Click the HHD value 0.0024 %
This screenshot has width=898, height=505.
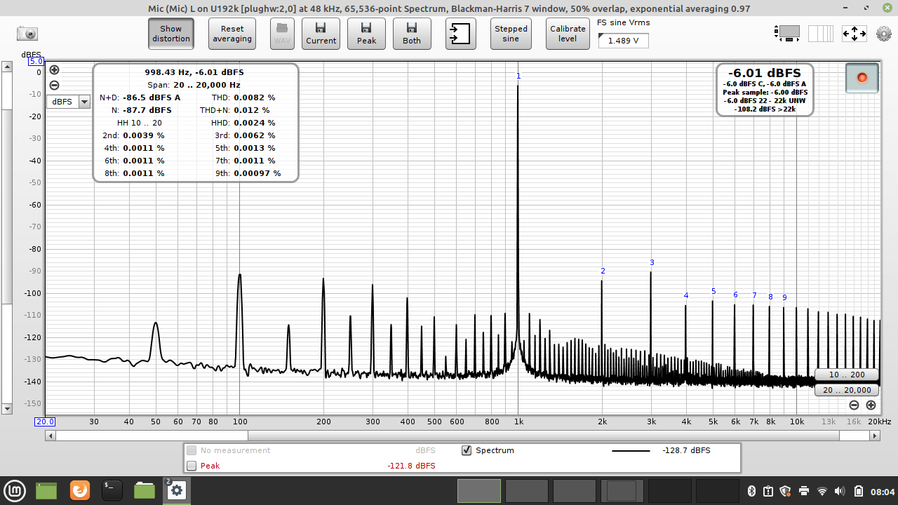point(254,123)
